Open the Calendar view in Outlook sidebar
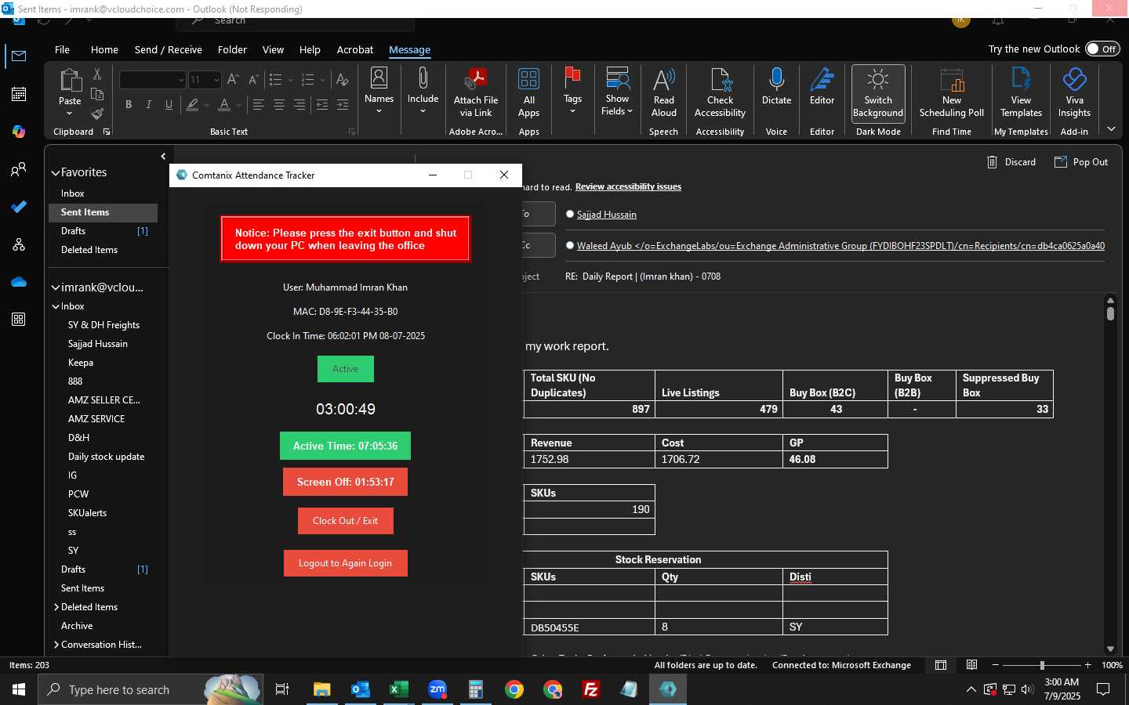The height and width of the screenshot is (705, 1129). [19, 94]
